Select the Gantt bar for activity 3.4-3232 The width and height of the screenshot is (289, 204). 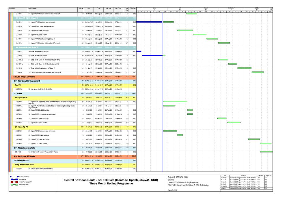coord(192,14)
